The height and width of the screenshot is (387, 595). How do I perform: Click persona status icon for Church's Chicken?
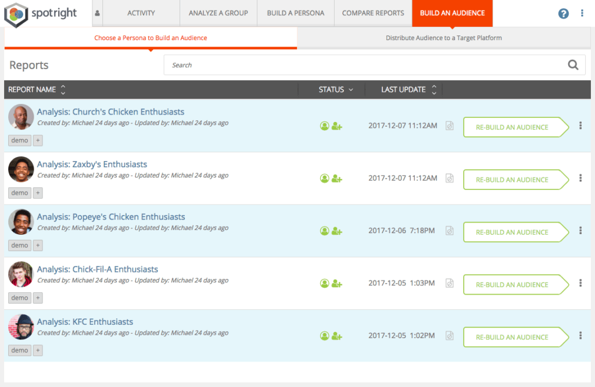point(324,126)
